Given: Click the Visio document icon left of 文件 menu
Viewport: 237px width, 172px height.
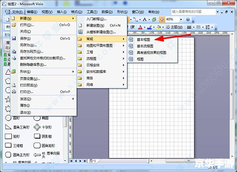Looking at the screenshot, I should (x=7, y=12).
